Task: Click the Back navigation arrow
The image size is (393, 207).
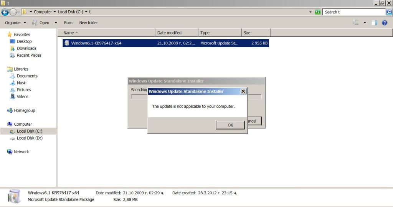Action: (x=5, y=12)
